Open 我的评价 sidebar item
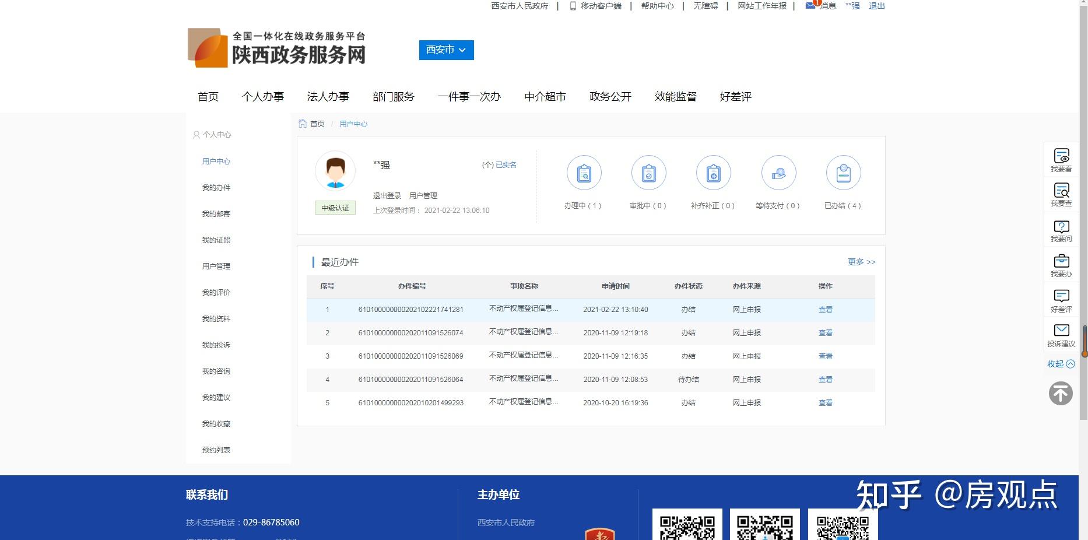 click(x=216, y=293)
